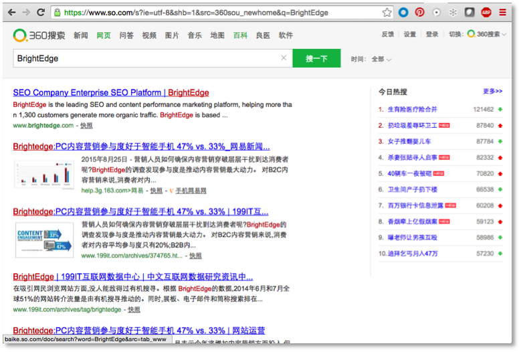
Task: Open hot search 香烟牵上亿假烟案
Action: click(x=413, y=222)
